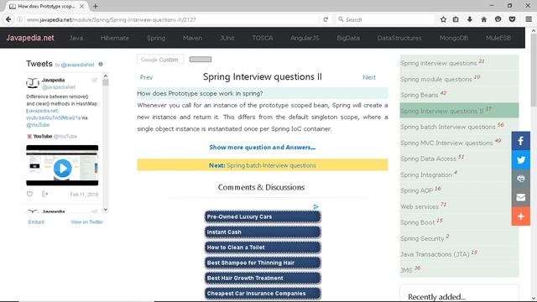This screenshot has height=302, width=537.
Task: Email page using side envelope button
Action: (520, 197)
